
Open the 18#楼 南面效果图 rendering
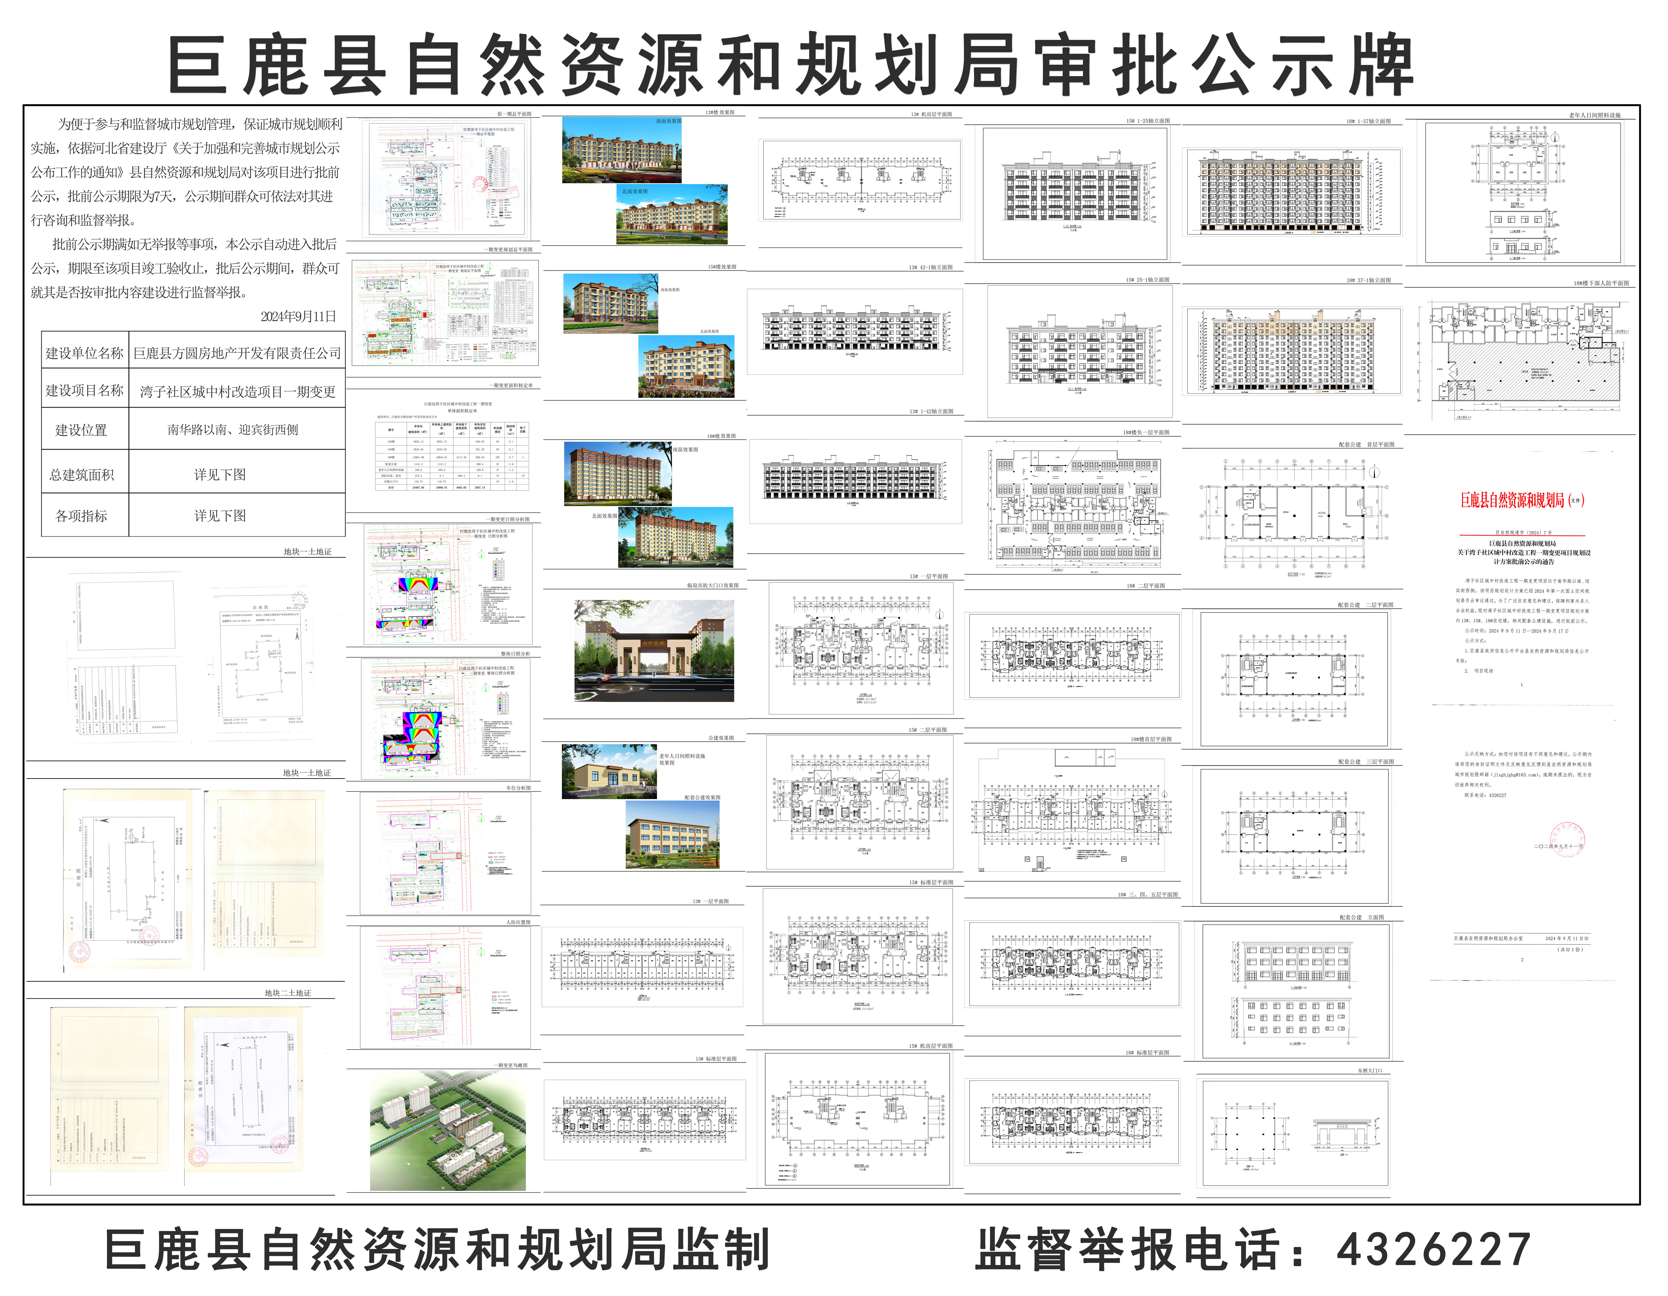[618, 474]
